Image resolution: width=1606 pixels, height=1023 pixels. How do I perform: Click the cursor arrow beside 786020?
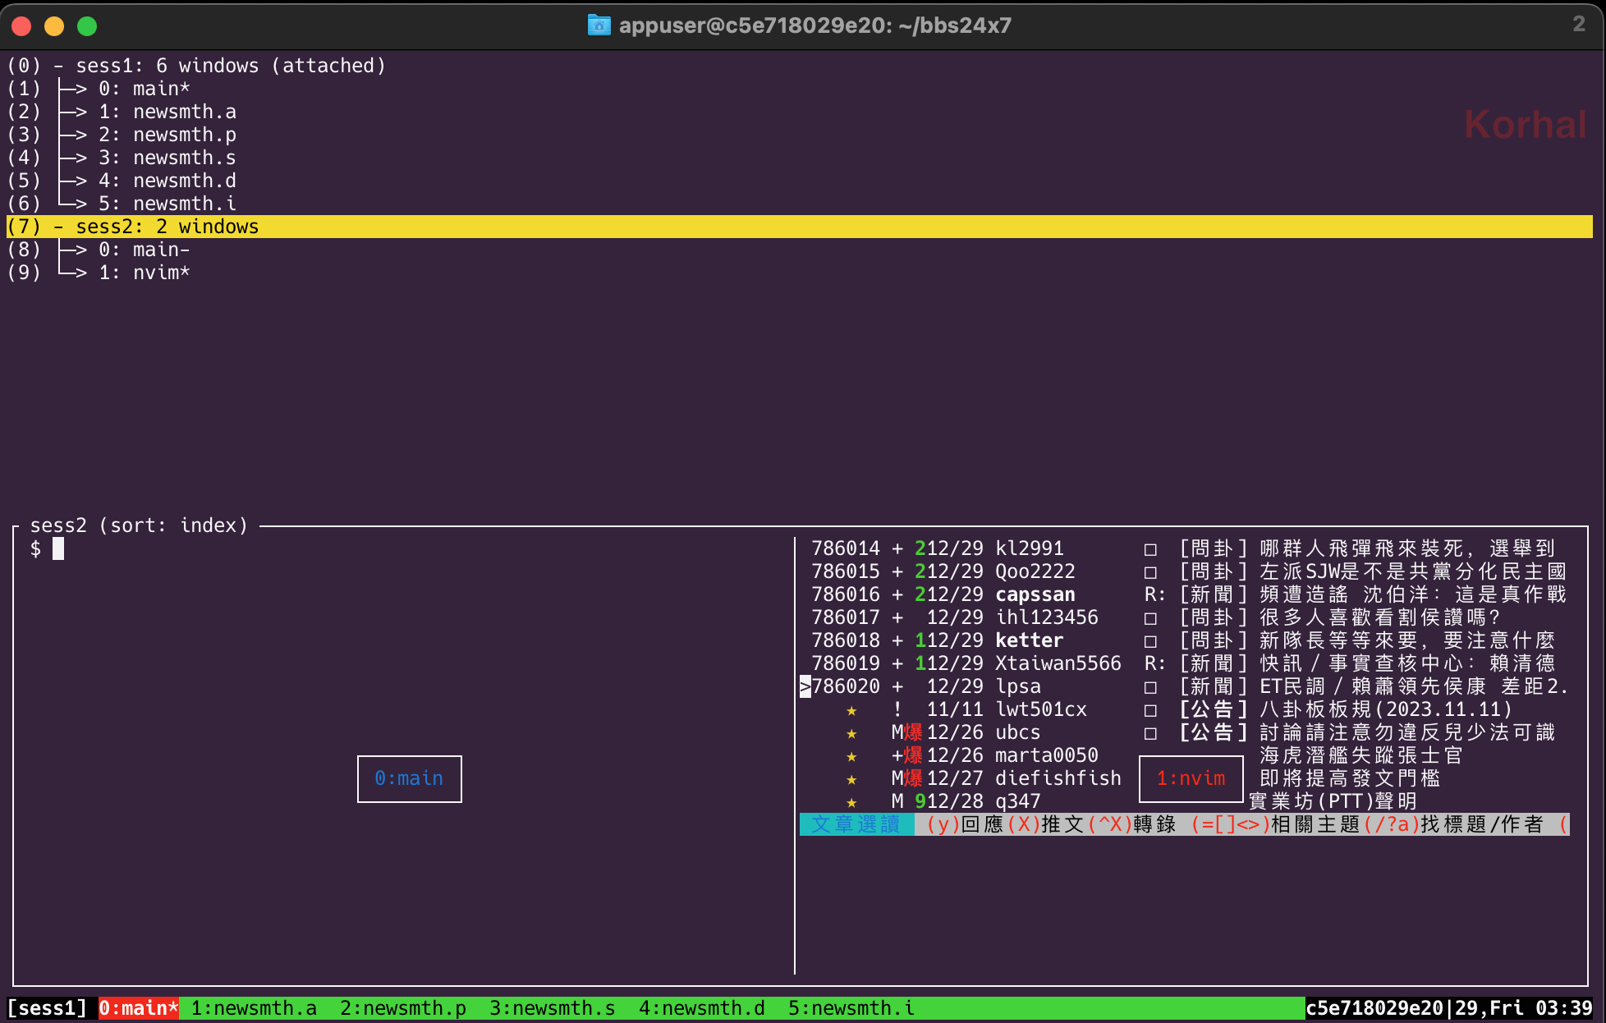[805, 686]
